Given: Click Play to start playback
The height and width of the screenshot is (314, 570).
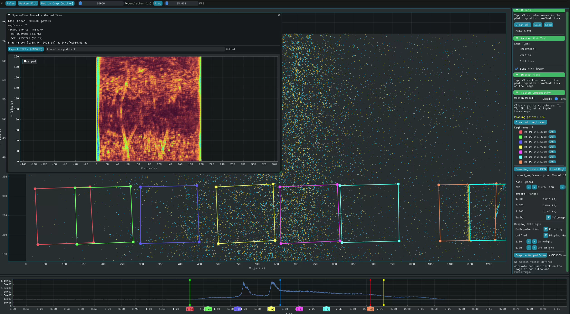Looking at the screenshot, I should (x=158, y=3).
